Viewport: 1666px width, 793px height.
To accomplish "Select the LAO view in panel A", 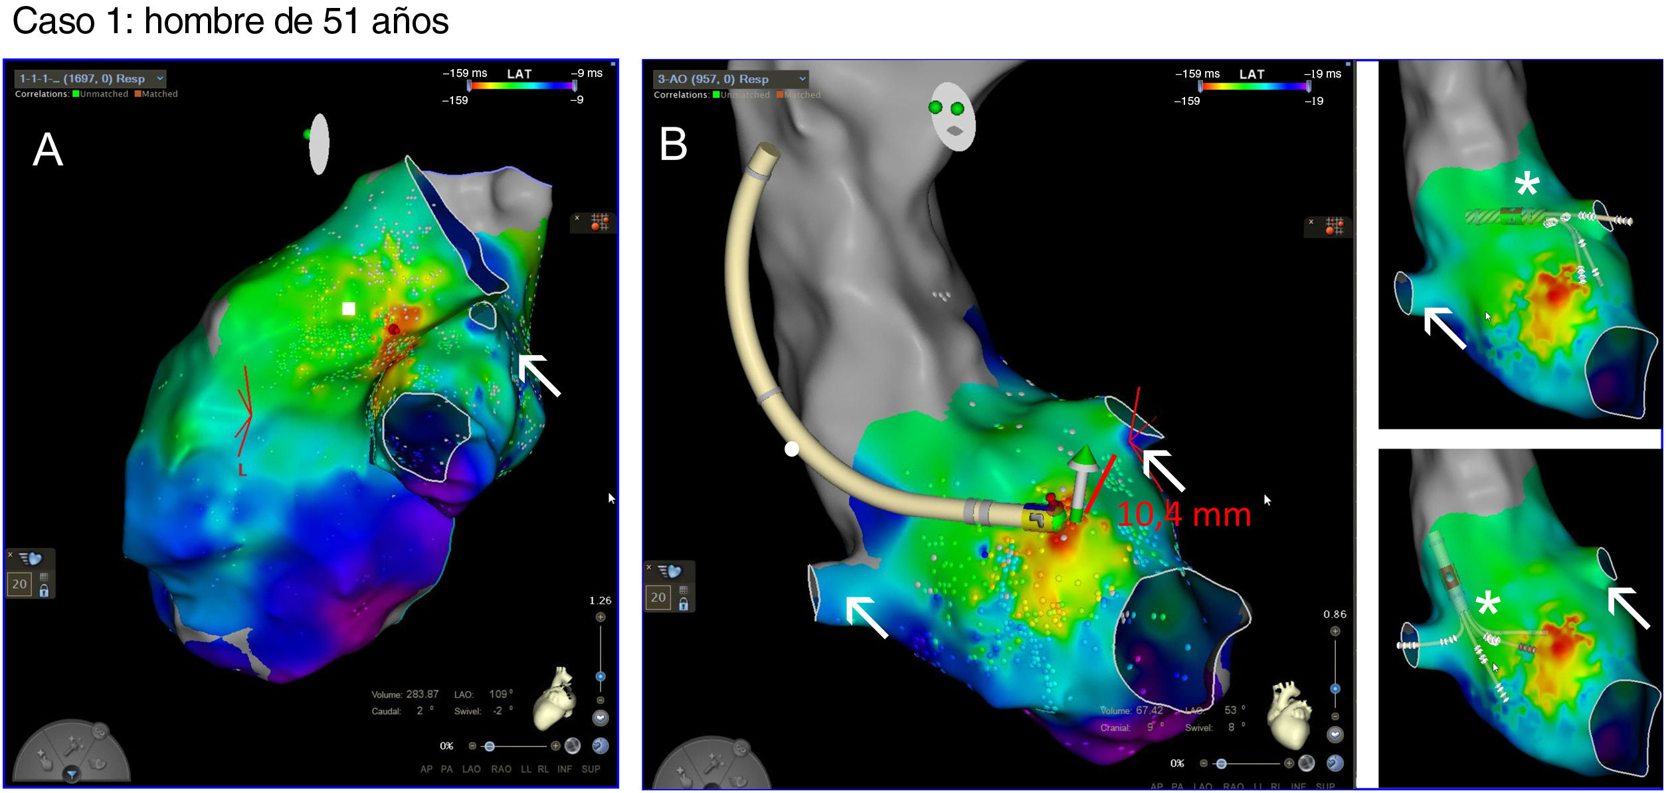I will pyautogui.click(x=472, y=769).
